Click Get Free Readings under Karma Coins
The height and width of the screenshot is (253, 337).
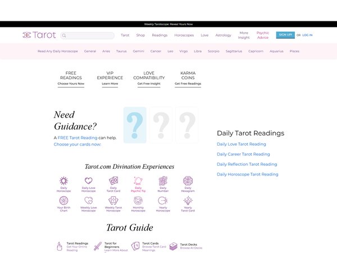coord(188,84)
